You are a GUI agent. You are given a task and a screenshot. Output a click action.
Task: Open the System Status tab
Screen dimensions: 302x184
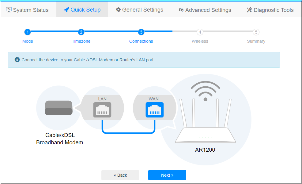[28, 10]
